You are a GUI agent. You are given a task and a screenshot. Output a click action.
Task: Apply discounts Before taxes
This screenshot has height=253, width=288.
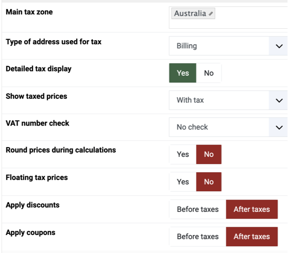[x=198, y=209]
